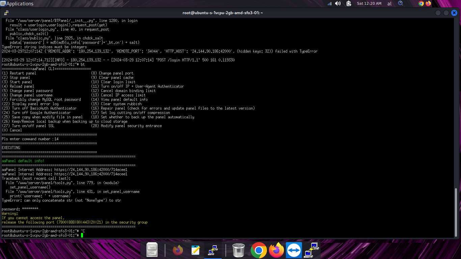This screenshot has height=259, width=461.
Task: Launch Google Chrome from the dock
Action: pos(259,250)
